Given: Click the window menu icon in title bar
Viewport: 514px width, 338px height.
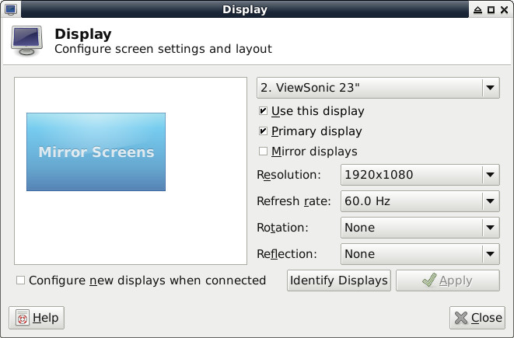Looking at the screenshot, I should (x=10, y=9).
